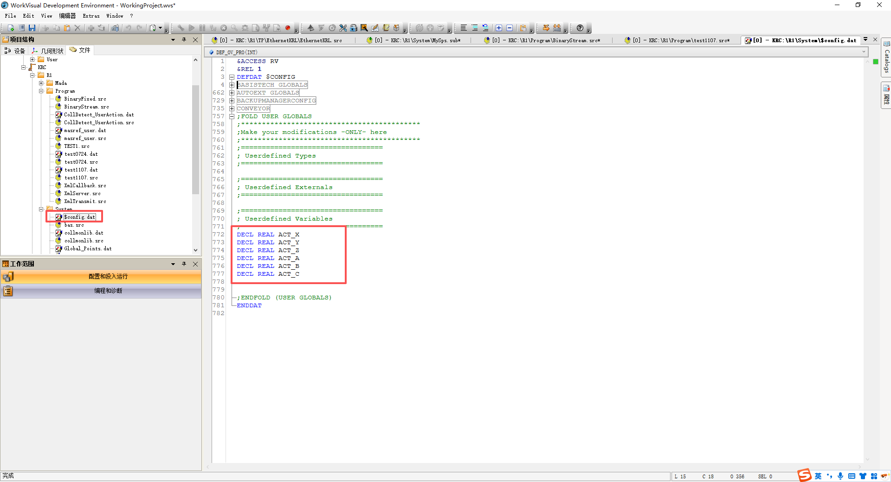
Task: Close the 项目结构 panel
Action: click(195, 40)
